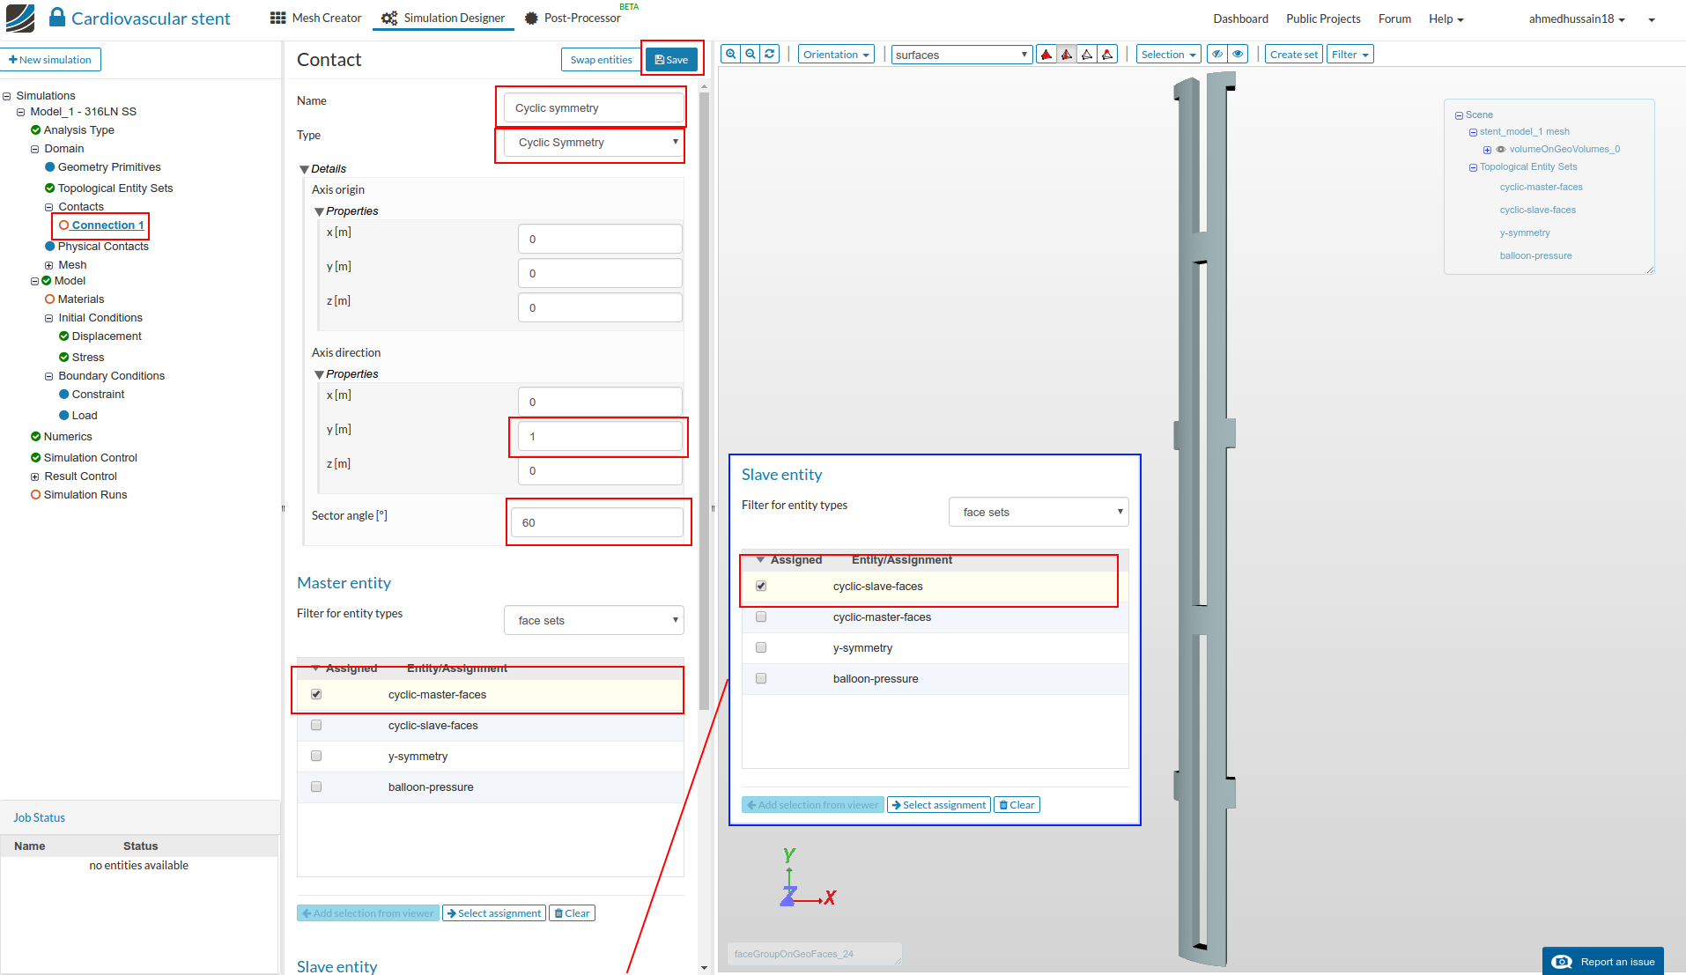Click the Stress green check icon

tap(64, 358)
